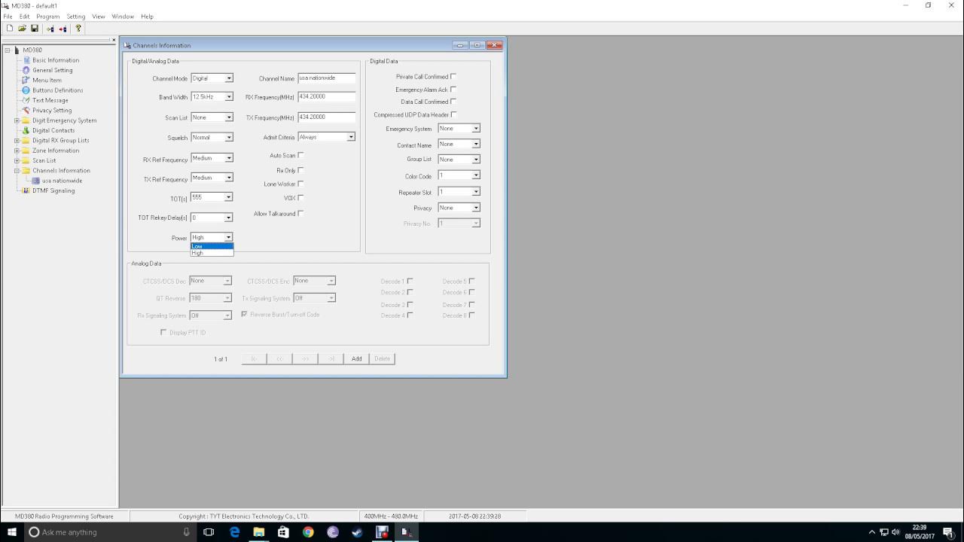Enable the Rx Only checkbox
Screen dimensions: 964x542
click(300, 170)
